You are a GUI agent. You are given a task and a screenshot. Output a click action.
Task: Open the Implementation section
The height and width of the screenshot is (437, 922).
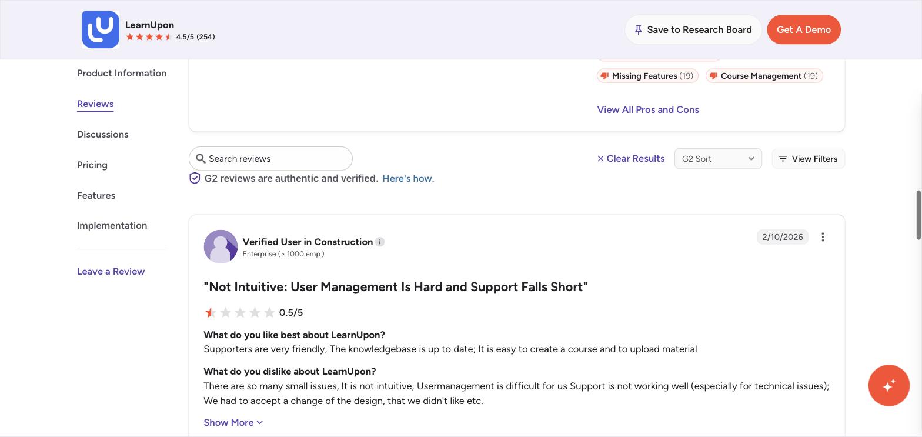[112, 225]
